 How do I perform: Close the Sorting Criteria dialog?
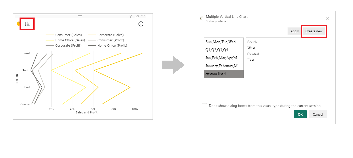point(327,19)
